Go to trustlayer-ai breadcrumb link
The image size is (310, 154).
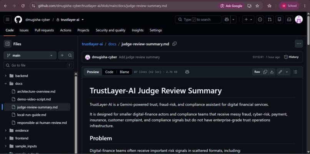tap(92, 44)
